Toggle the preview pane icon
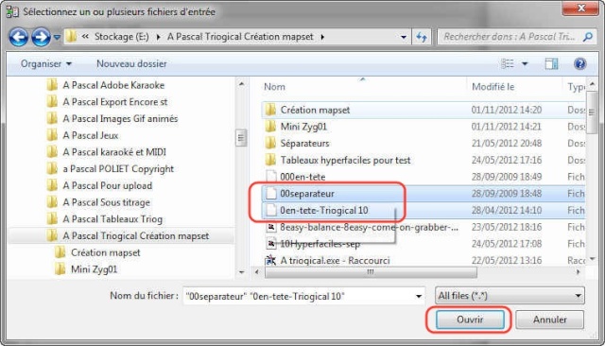605x346 pixels. point(551,63)
